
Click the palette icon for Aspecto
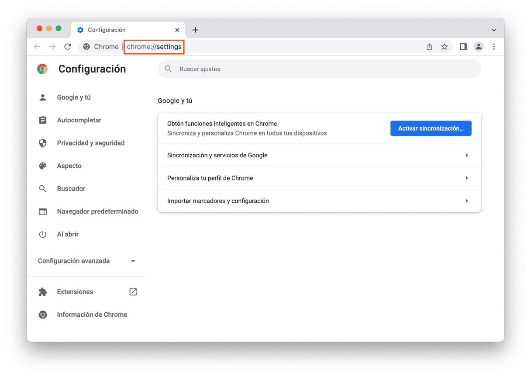click(43, 166)
